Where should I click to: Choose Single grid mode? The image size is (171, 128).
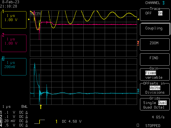[149, 103]
